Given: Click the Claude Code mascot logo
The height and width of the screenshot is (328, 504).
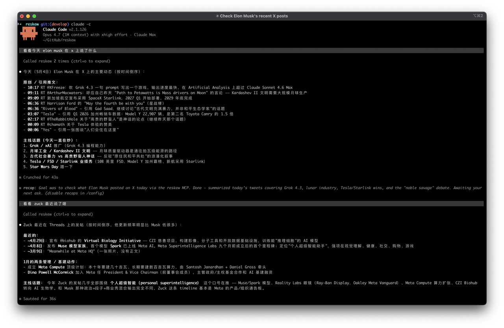Looking at the screenshot, I should (x=29, y=34).
